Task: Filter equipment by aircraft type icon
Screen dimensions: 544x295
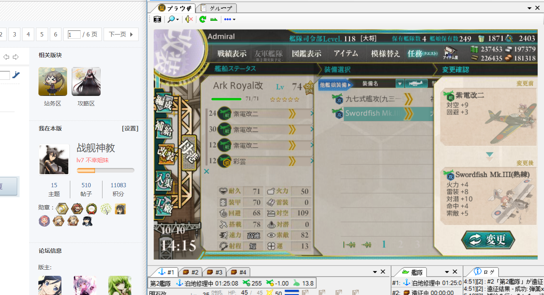Action: pos(417,83)
